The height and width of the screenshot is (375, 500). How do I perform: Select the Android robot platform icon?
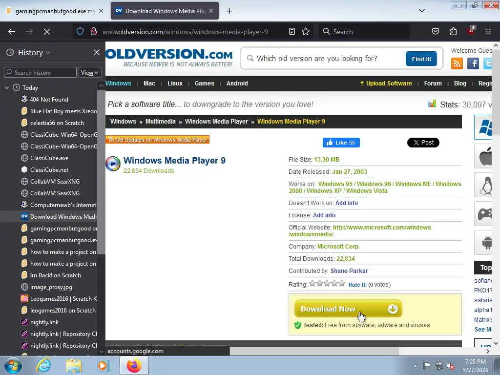coord(484,243)
